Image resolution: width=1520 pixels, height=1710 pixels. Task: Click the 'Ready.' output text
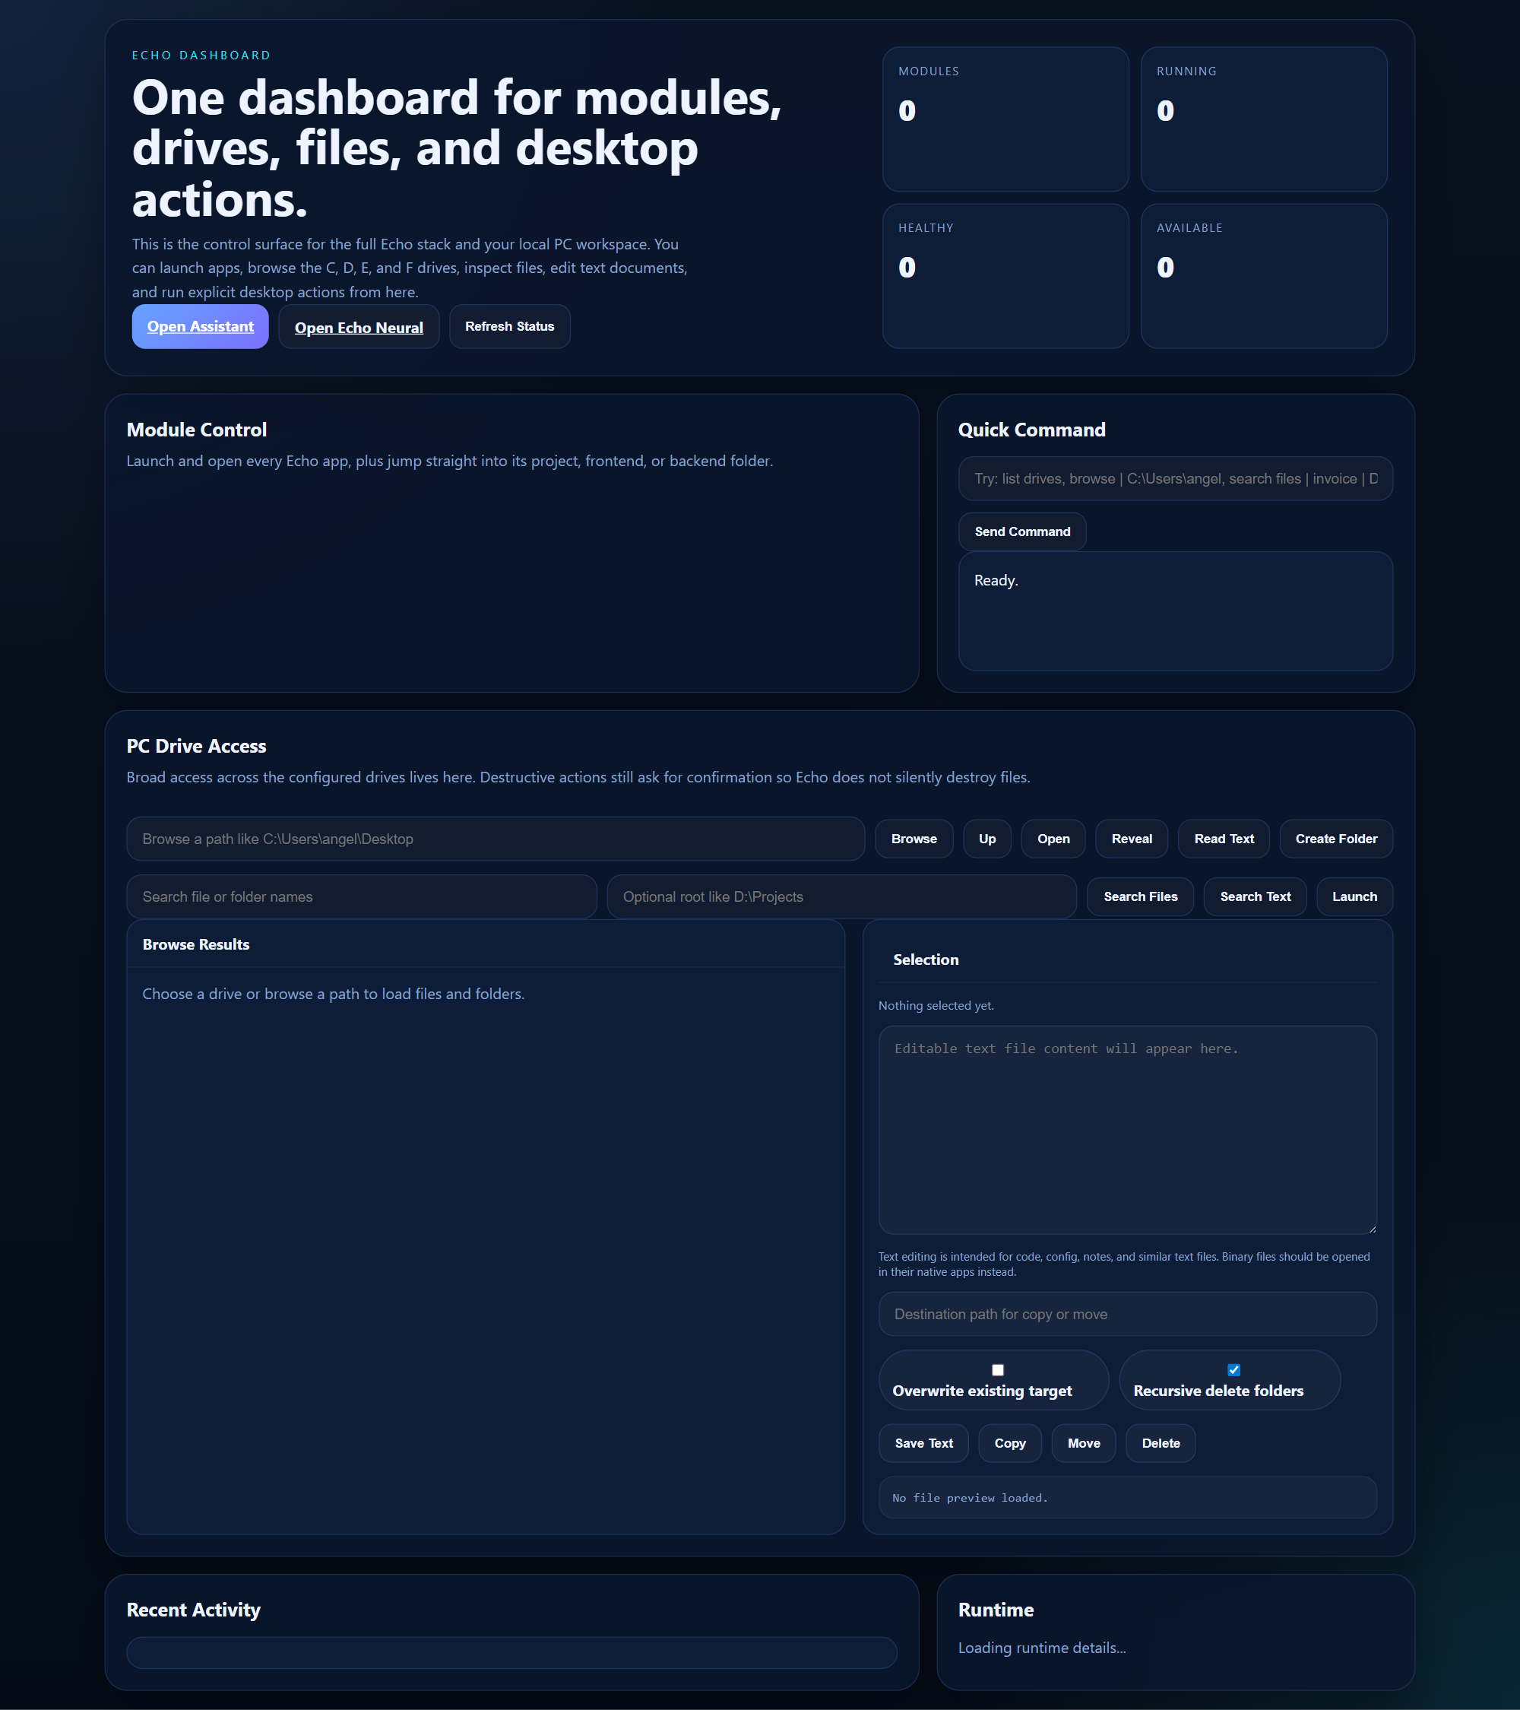(x=996, y=580)
